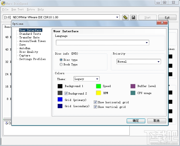This screenshot has height=146, width=180.
Task: Click the Exit button
Action: tap(167, 18)
